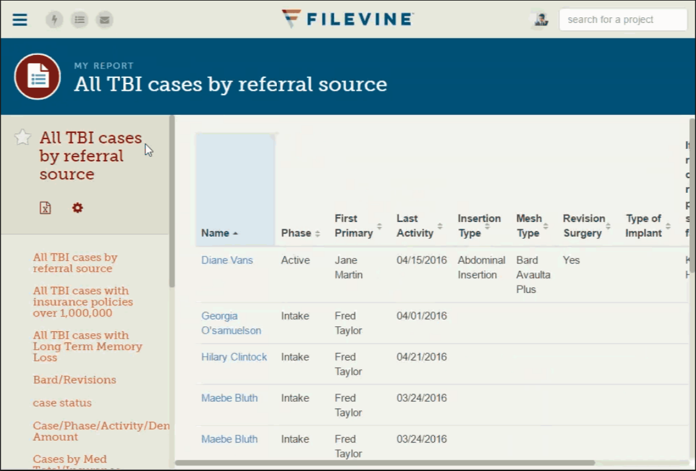Favorite the report with the star icon
Screen dimensions: 696x471
[22, 137]
